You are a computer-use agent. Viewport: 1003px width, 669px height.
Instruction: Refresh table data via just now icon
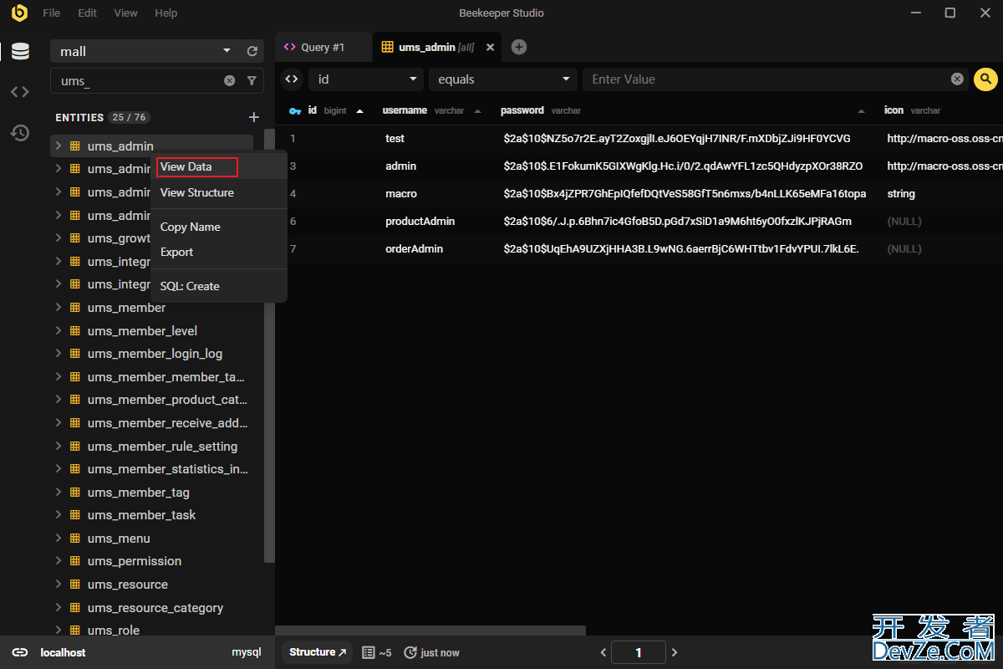(410, 652)
